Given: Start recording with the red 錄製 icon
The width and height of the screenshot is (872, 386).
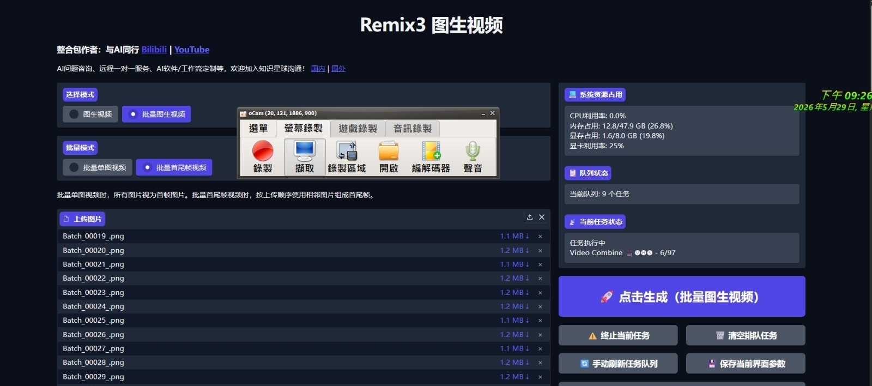Looking at the screenshot, I should click(x=262, y=157).
